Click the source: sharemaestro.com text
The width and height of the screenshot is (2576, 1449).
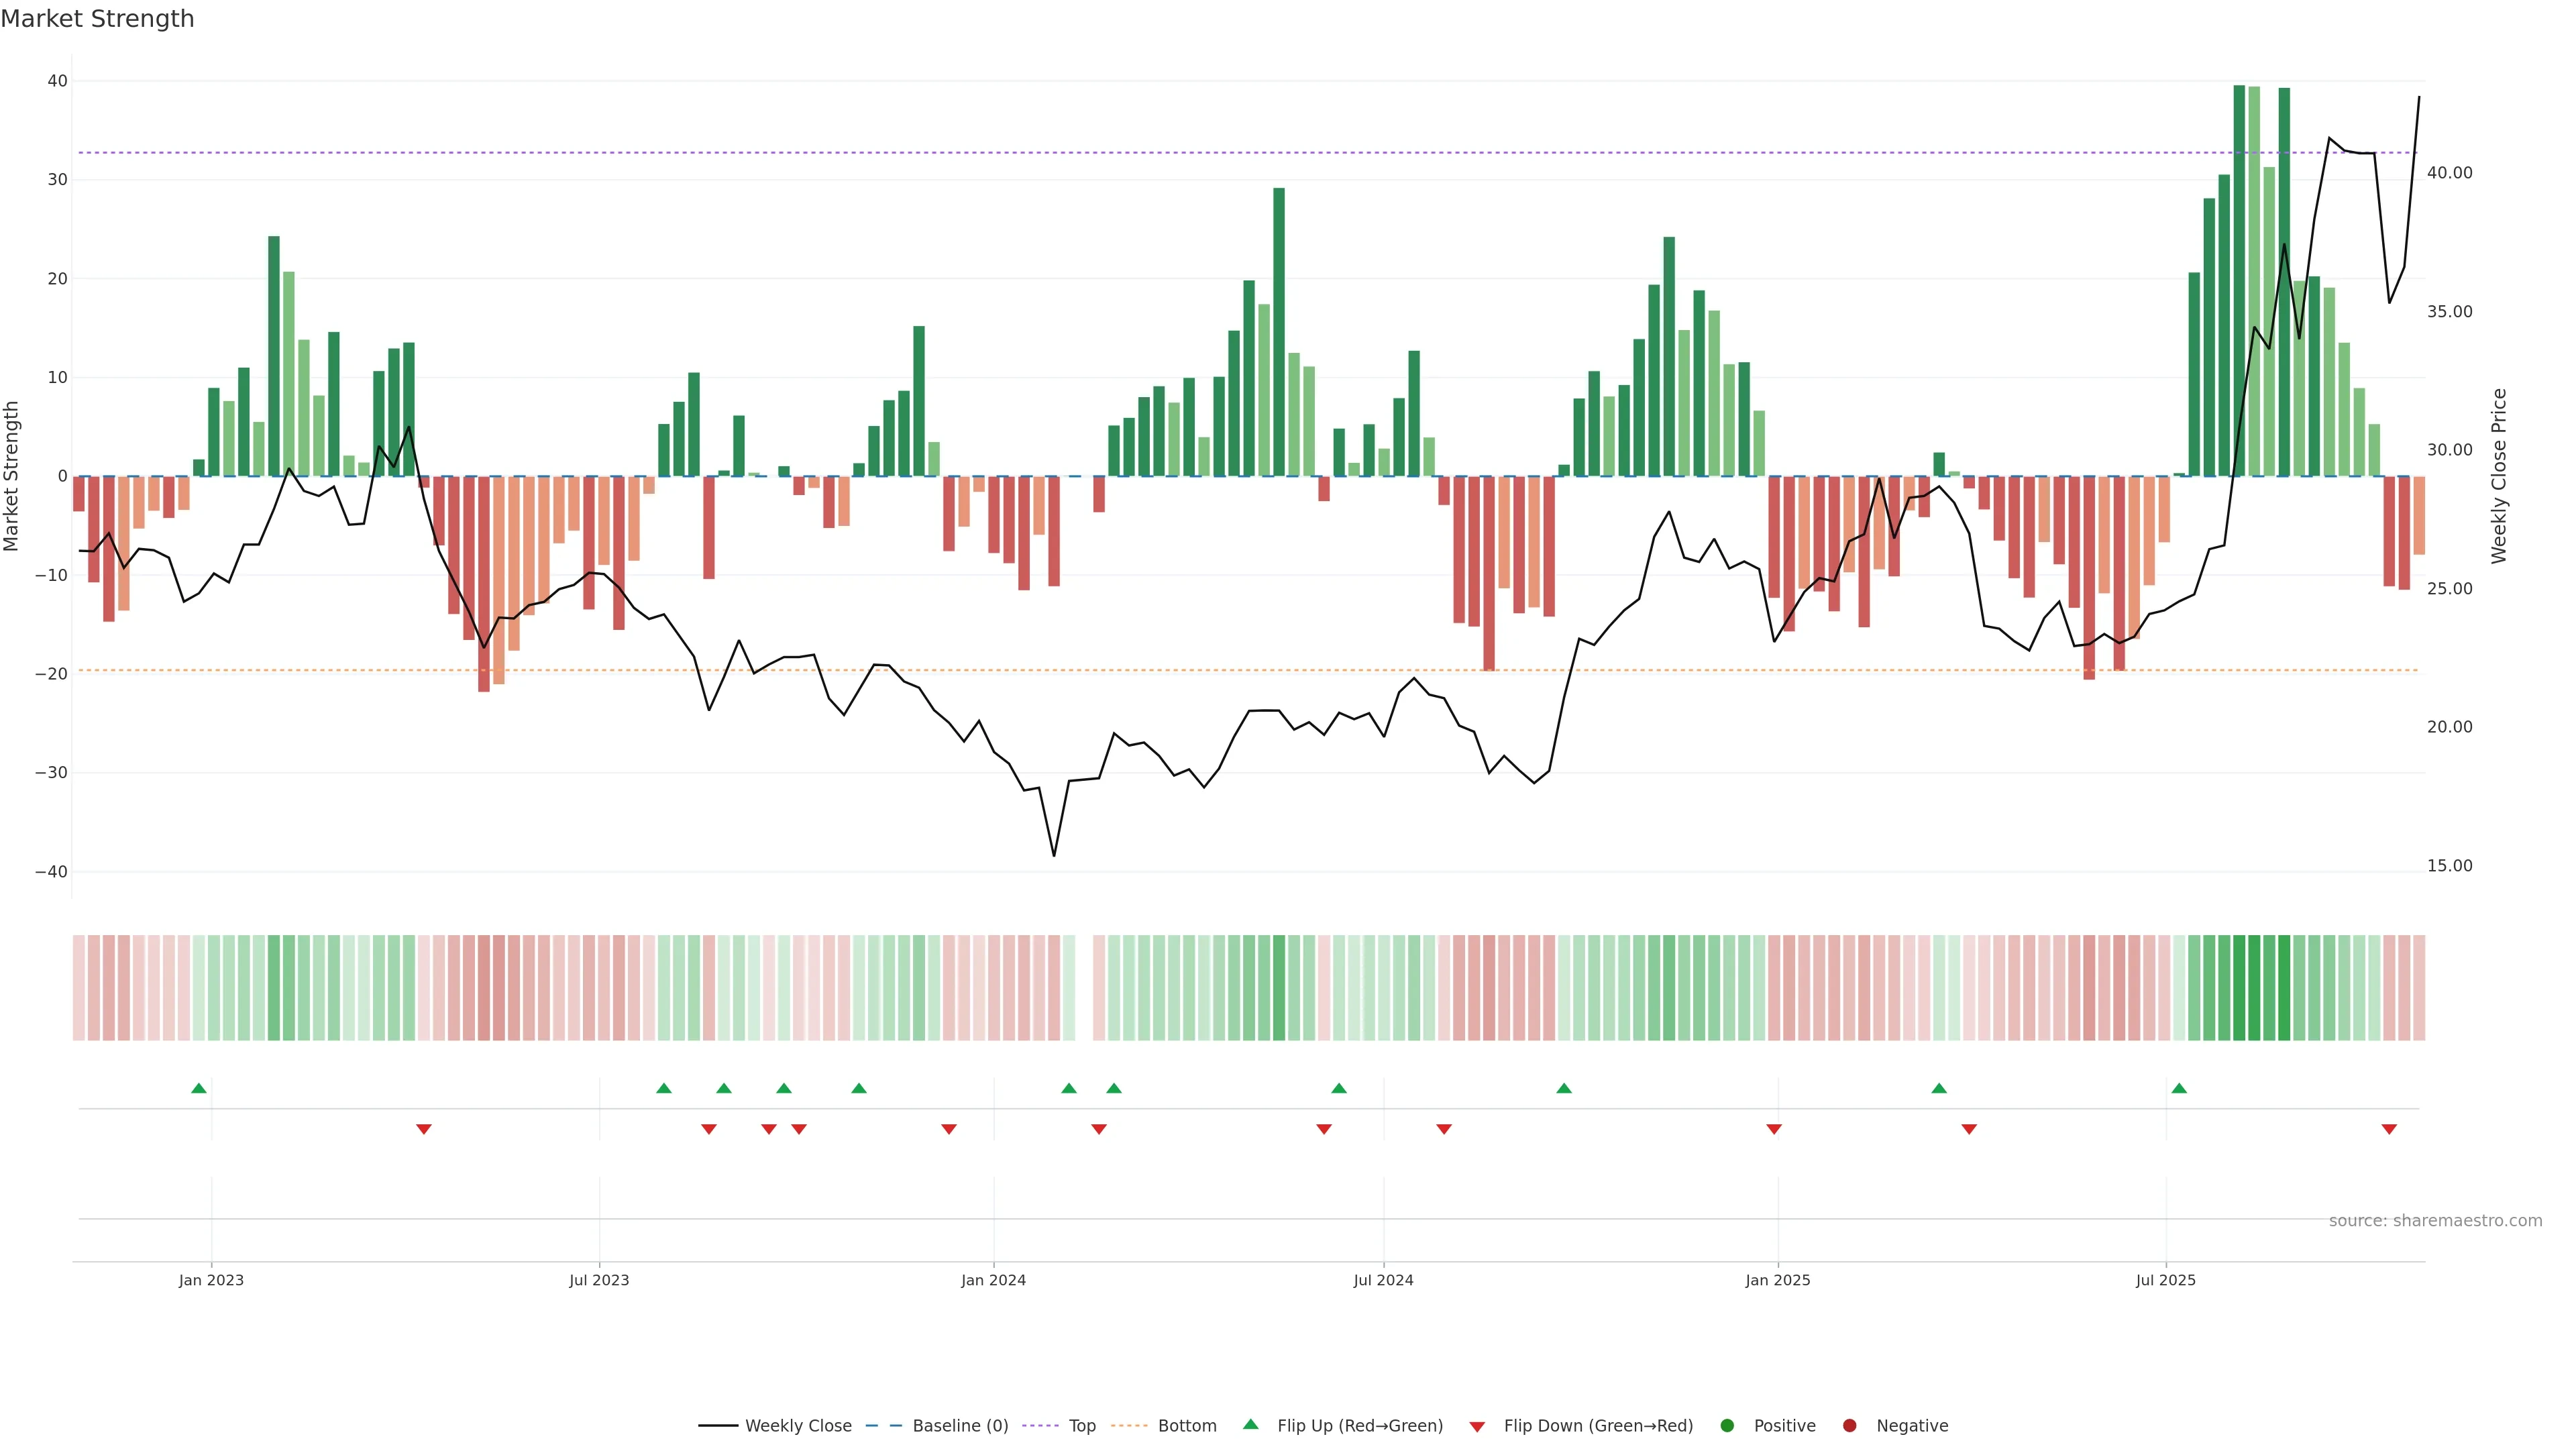(2435, 1221)
